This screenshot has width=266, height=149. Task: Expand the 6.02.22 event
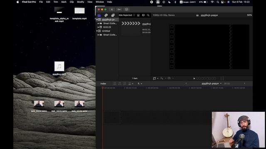pyautogui.click(x=98, y=27)
